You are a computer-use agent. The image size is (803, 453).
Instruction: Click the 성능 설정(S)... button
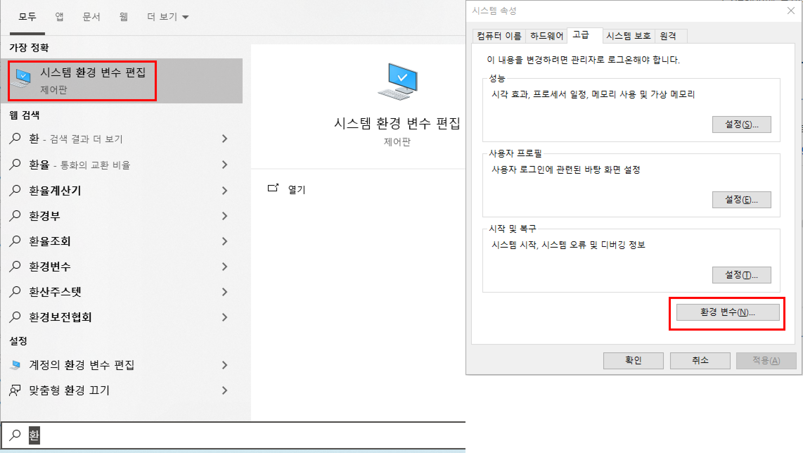click(x=741, y=125)
